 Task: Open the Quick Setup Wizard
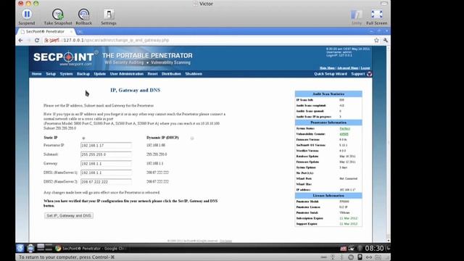331,74
